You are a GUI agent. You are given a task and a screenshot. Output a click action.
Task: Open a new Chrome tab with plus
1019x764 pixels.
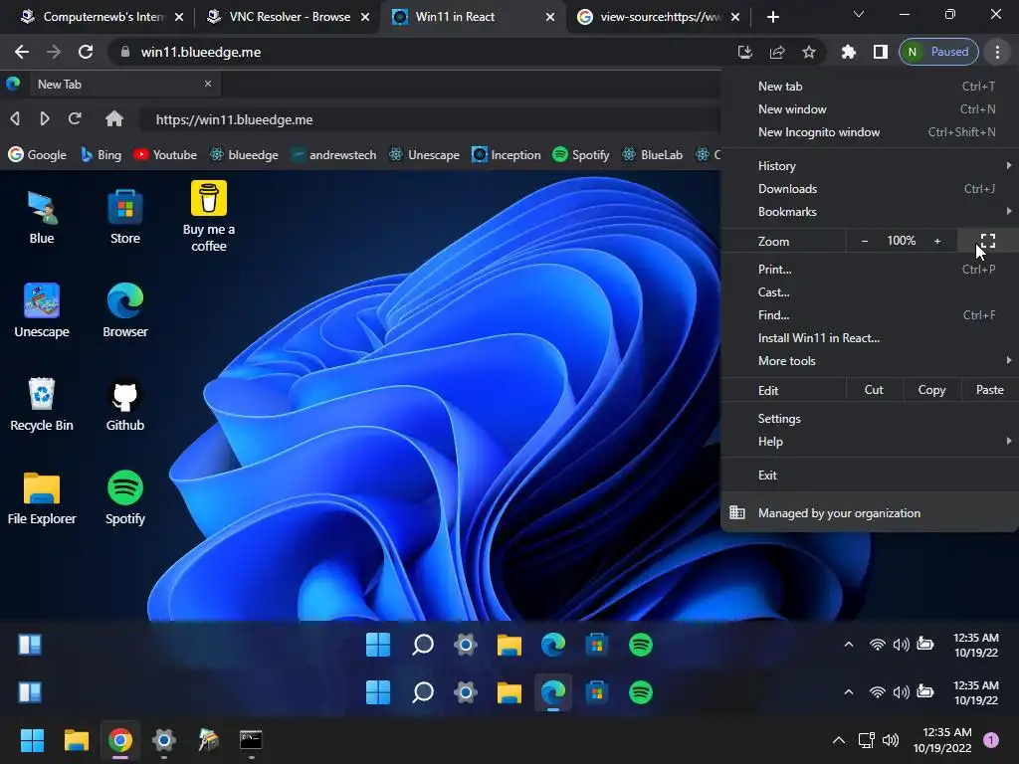click(772, 17)
